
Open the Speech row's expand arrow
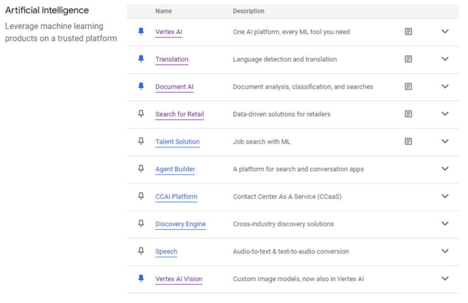[445, 251]
